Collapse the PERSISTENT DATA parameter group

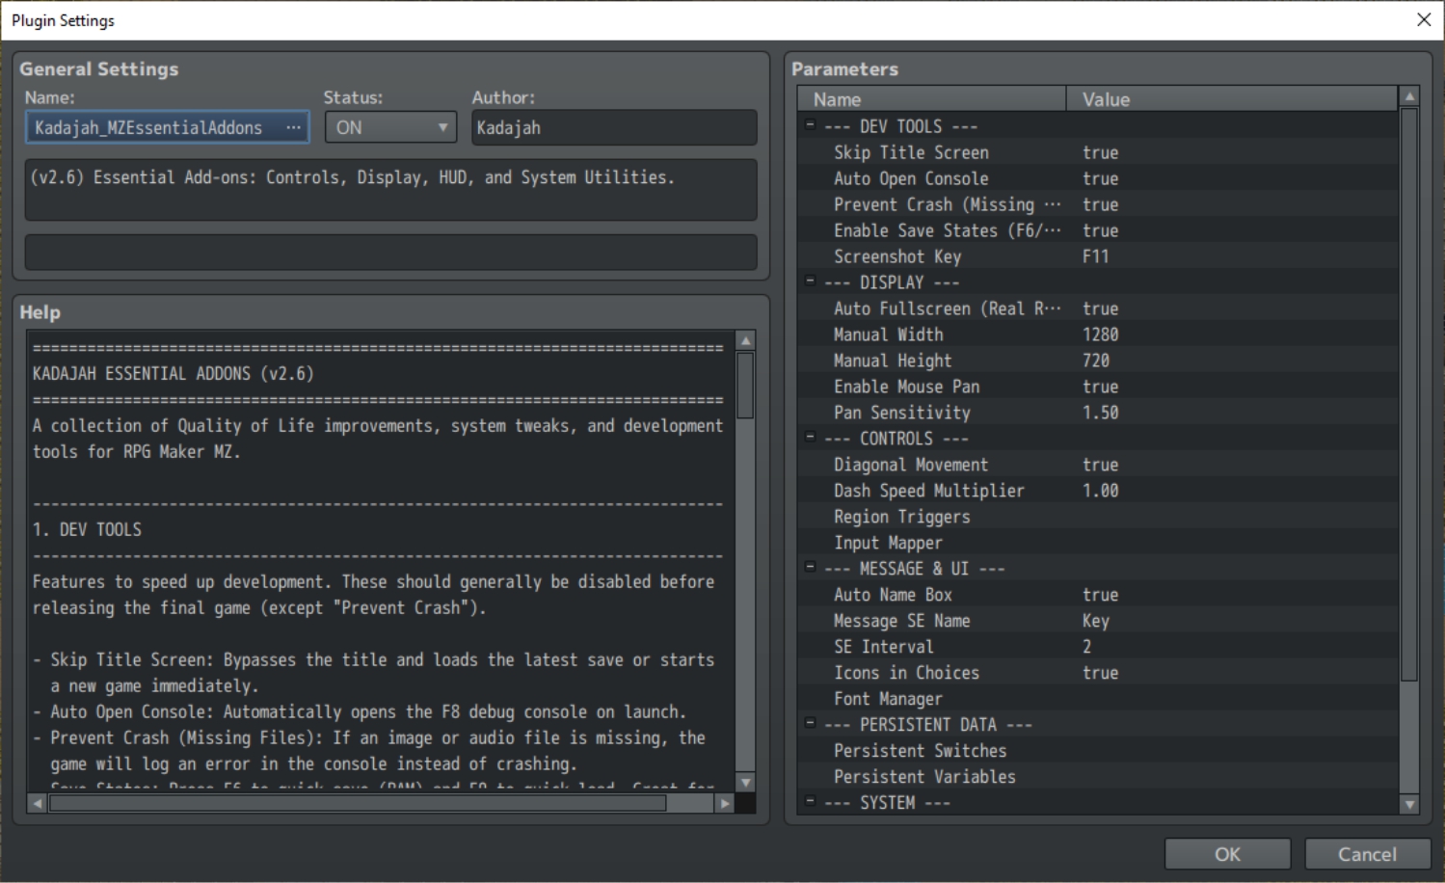click(810, 723)
